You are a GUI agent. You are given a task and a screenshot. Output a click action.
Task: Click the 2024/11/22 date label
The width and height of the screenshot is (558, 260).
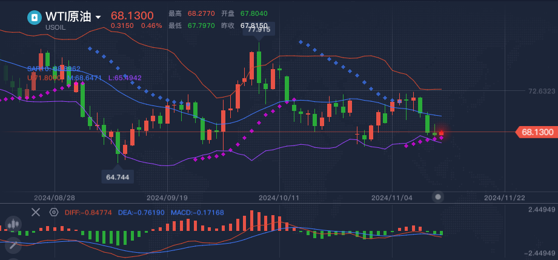point(504,198)
